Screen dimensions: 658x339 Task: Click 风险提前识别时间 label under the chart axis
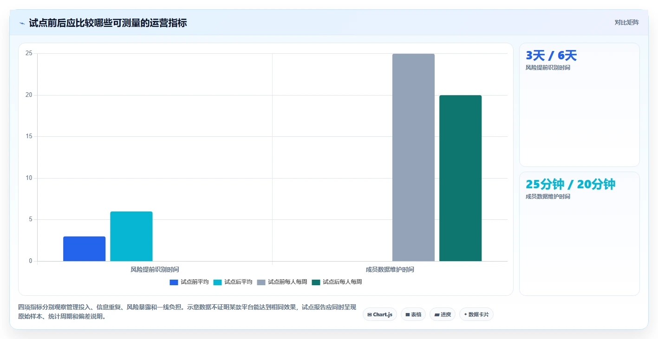[155, 269]
